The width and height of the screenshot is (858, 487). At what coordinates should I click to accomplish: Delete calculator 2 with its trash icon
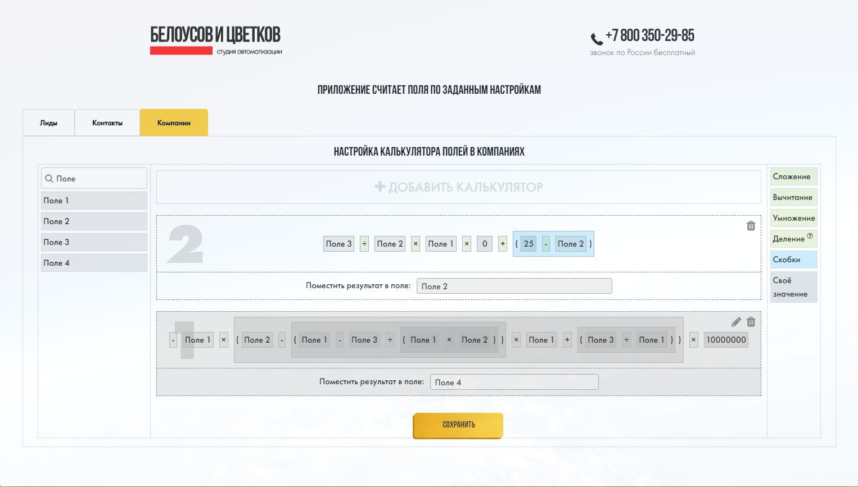coord(751,226)
